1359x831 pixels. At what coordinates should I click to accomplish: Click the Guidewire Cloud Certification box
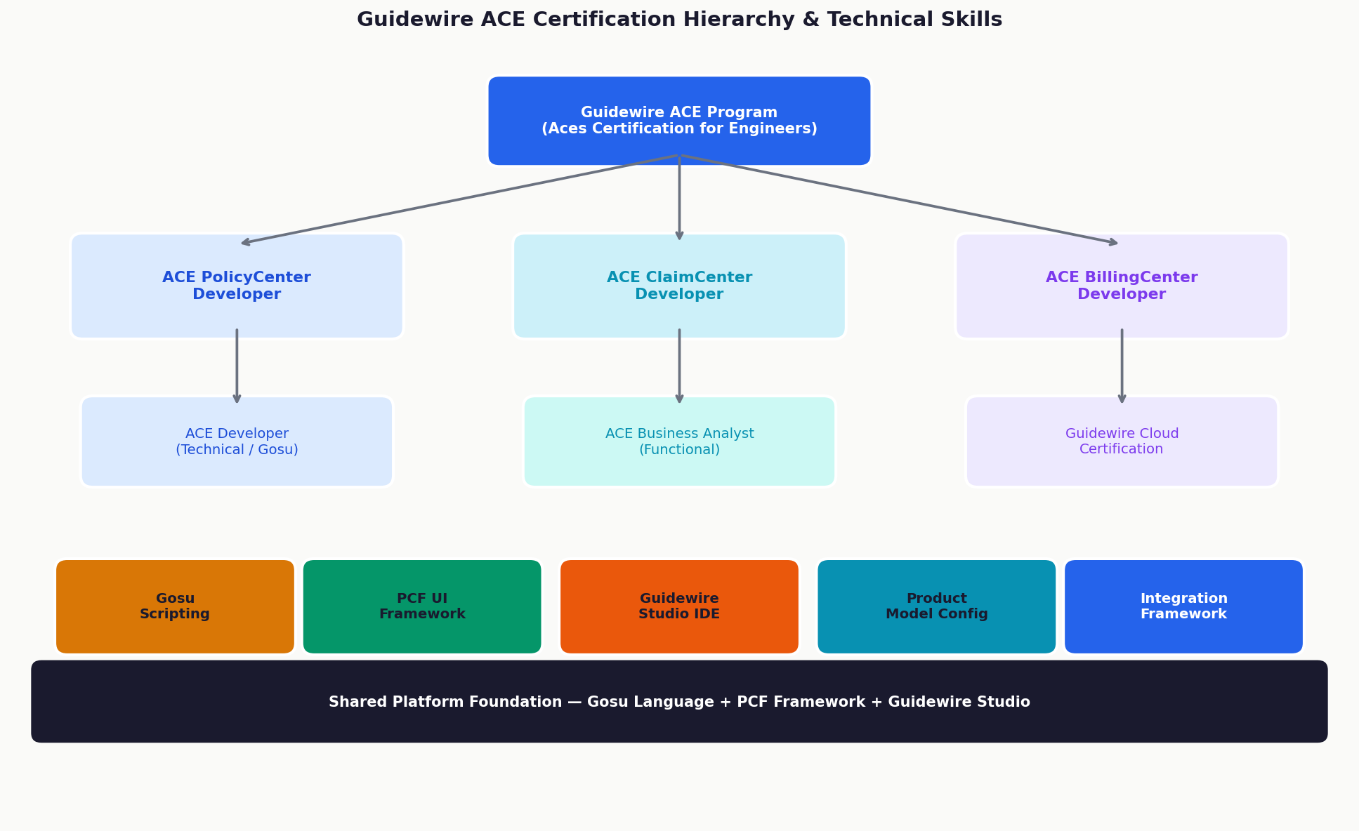1122,441
